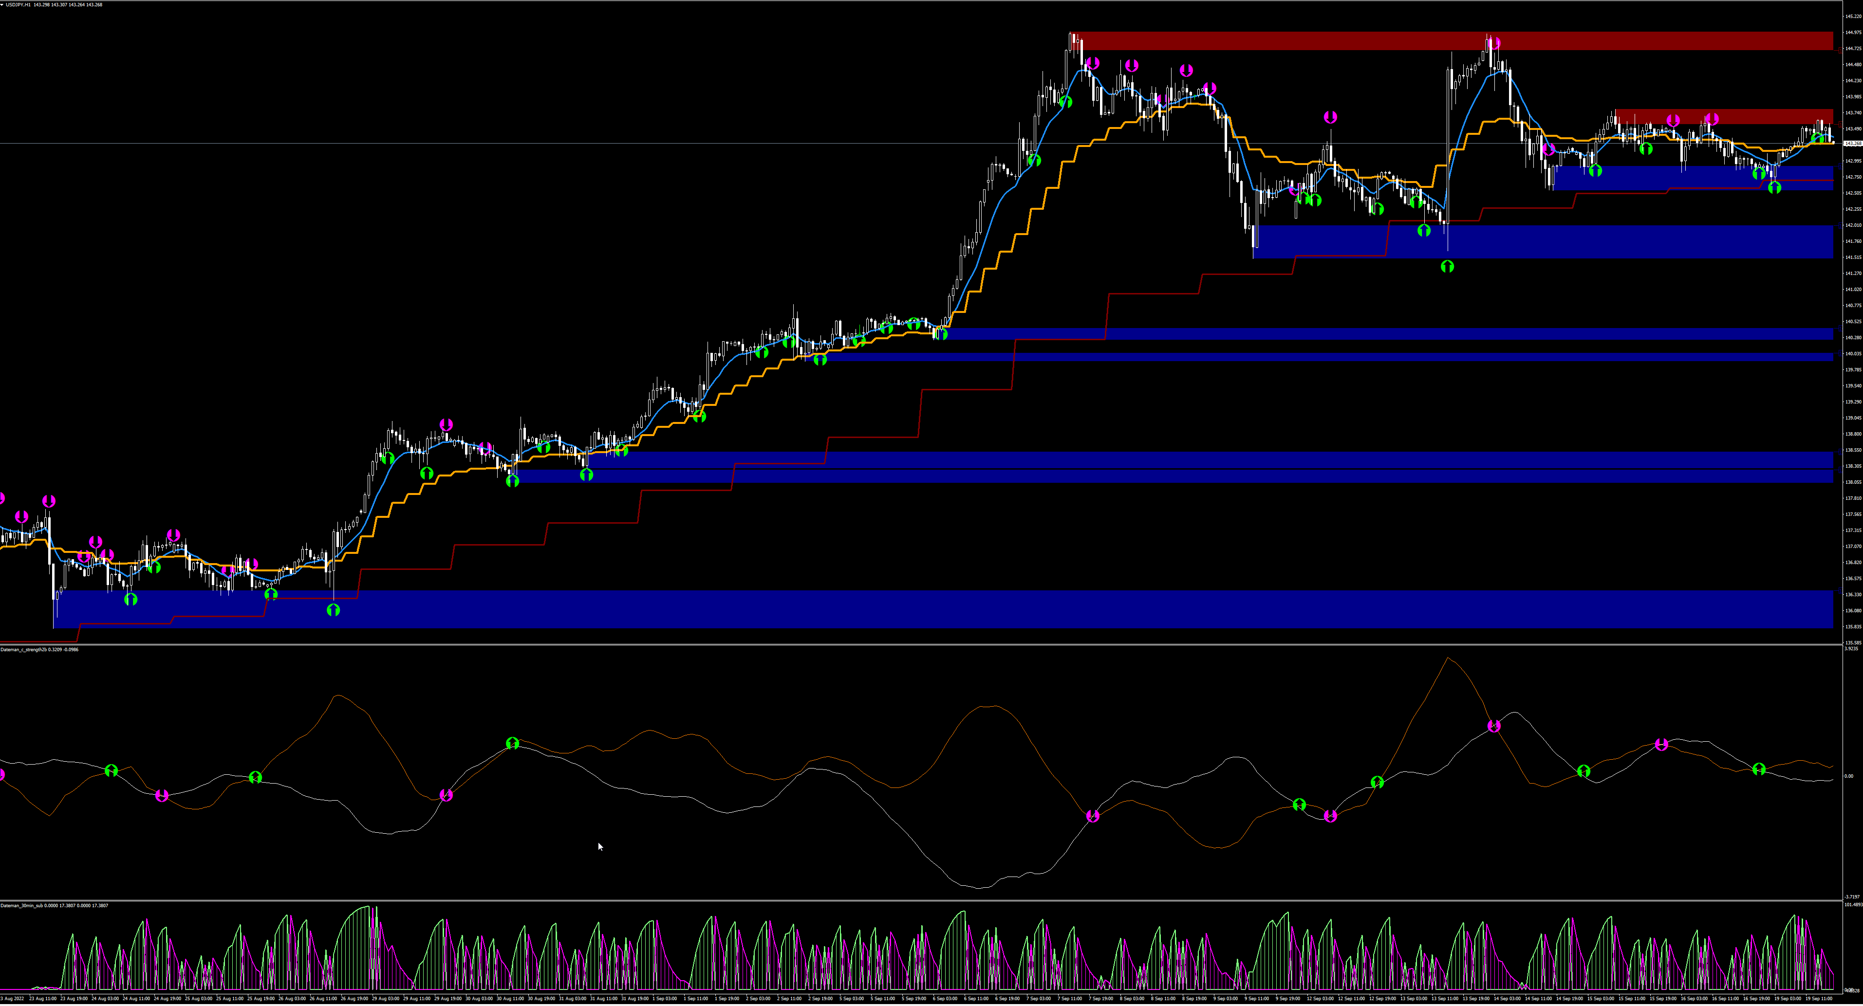The image size is (1863, 1006).
Task: Select the lowest magenta arrow on strength indicator near 9 Sep
Action: [x=1330, y=816]
